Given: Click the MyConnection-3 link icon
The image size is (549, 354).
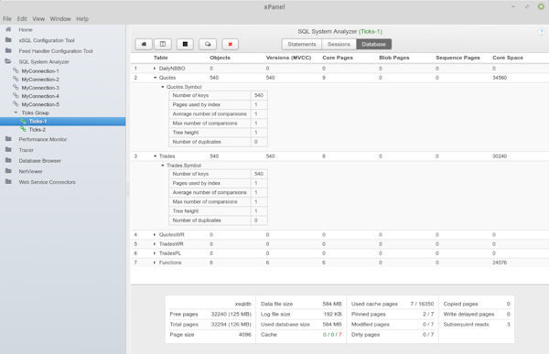Looking at the screenshot, I should (x=16, y=88).
